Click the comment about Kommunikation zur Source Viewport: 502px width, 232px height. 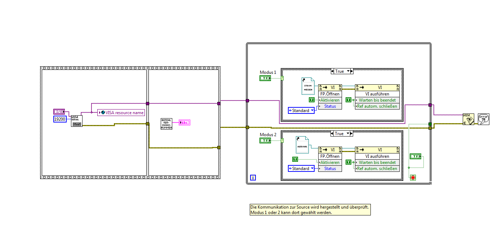tap(310, 210)
